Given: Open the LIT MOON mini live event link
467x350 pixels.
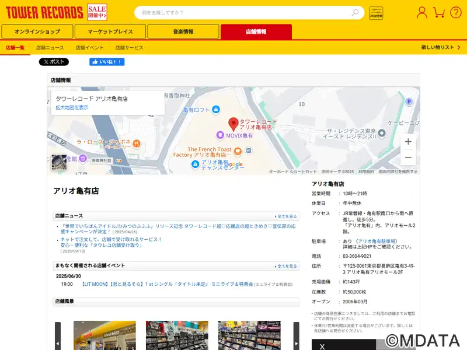Looking at the screenshot, I should click(x=167, y=284).
